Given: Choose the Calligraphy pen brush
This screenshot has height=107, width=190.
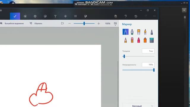Looking at the screenshot, I should click(x=132, y=32).
